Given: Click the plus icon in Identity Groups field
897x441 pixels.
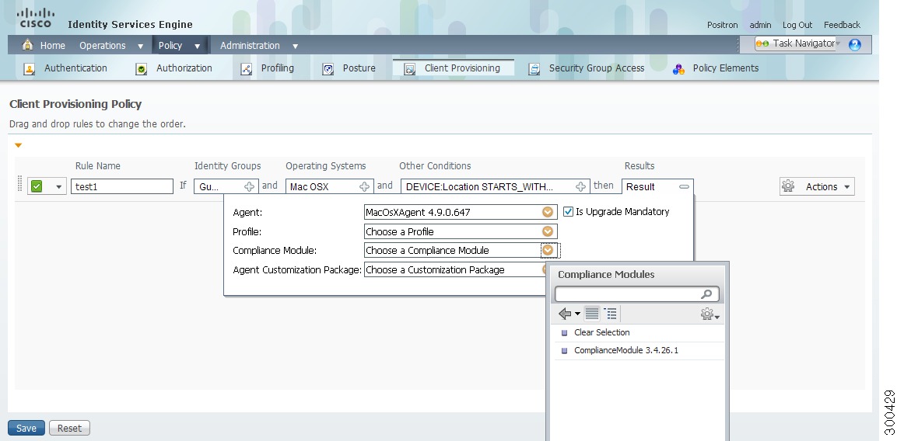Looking at the screenshot, I should click(x=250, y=187).
